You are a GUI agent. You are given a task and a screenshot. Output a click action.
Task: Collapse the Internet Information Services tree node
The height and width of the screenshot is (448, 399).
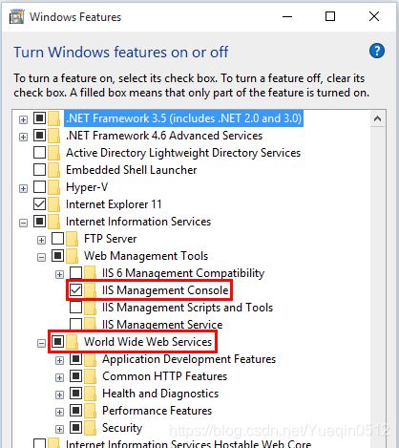23,223
